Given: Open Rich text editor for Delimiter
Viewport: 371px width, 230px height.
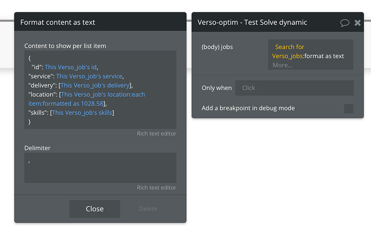Looking at the screenshot, I should 156,187.
